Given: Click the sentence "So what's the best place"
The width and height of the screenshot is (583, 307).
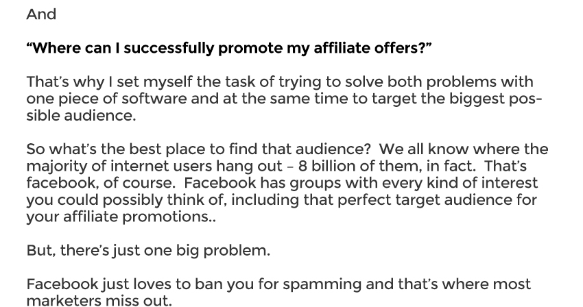Looking at the screenshot, I should [x=119, y=149].
